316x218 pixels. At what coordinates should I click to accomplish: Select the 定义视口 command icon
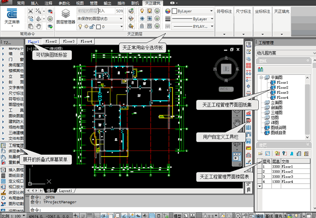click(3, 181)
